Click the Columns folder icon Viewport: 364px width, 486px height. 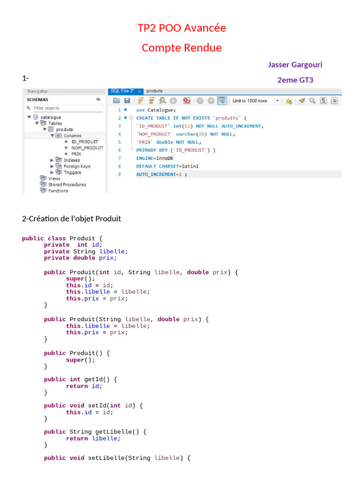click(58, 135)
